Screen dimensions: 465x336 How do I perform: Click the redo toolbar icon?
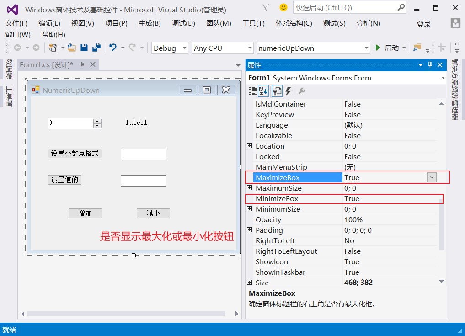tap(132, 48)
